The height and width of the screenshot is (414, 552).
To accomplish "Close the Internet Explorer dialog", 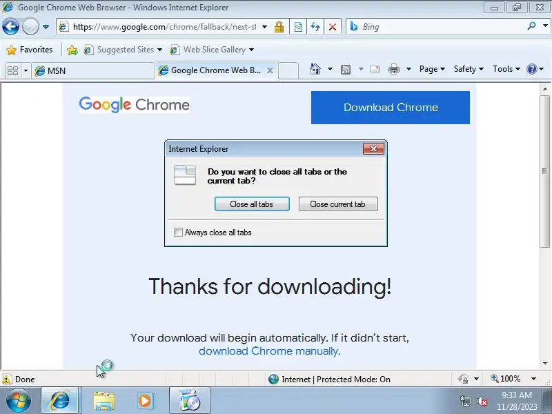I will [373, 149].
